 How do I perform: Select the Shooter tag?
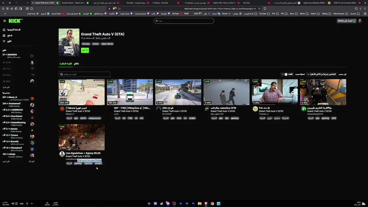pyautogui.click(x=86, y=44)
